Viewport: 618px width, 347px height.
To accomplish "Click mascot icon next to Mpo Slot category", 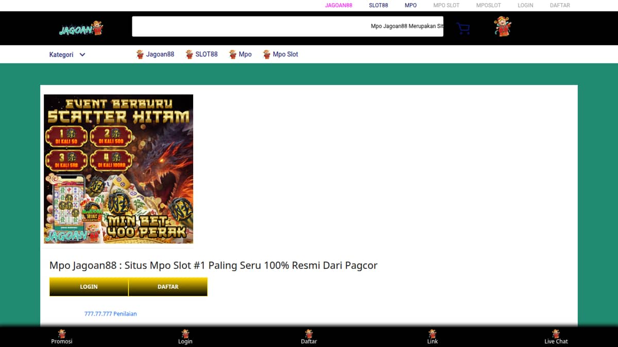I will point(267,54).
